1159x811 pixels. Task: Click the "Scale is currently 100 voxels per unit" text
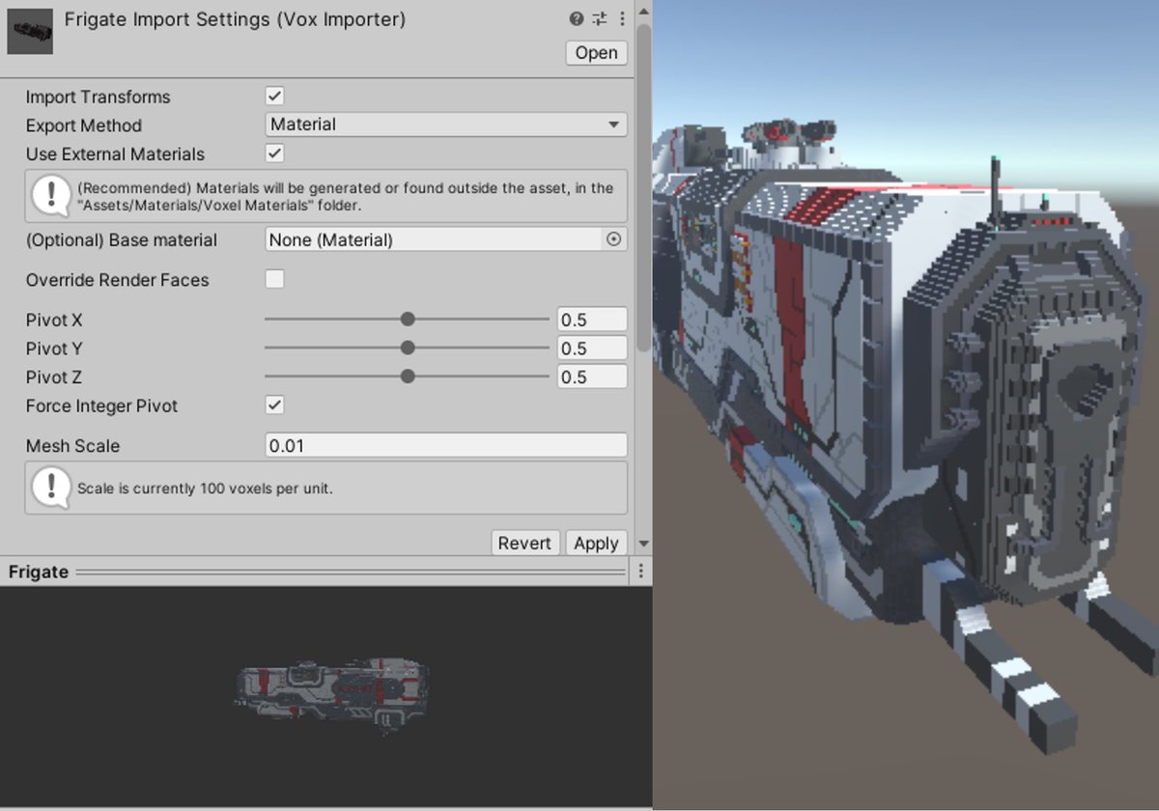click(x=205, y=489)
